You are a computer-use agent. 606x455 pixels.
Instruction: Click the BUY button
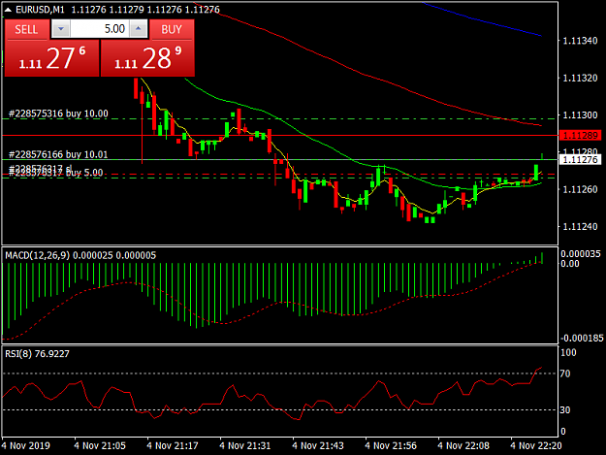click(172, 29)
